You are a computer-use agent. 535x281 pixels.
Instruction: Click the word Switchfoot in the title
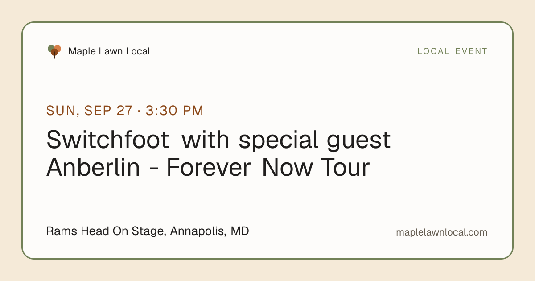(x=107, y=140)
